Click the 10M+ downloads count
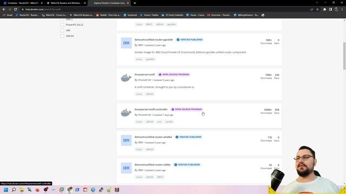This screenshot has height=194, width=346. click(268, 75)
